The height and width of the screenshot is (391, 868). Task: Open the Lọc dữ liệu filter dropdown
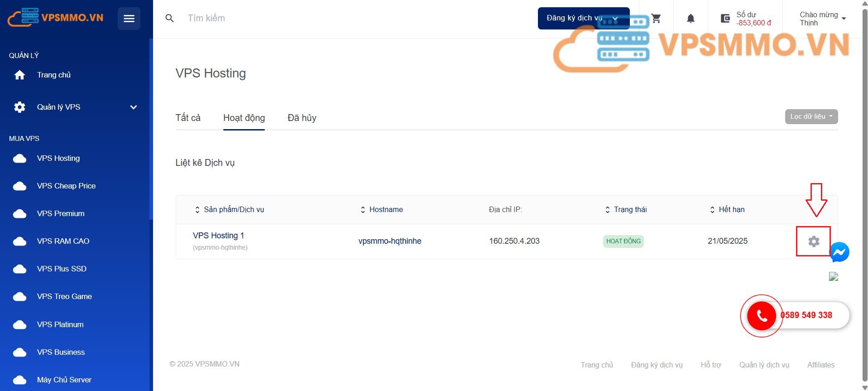811,117
